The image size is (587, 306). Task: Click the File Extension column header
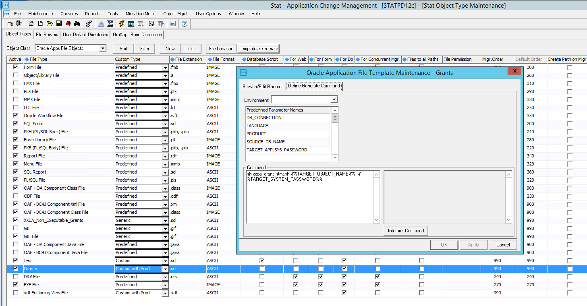[188, 59]
